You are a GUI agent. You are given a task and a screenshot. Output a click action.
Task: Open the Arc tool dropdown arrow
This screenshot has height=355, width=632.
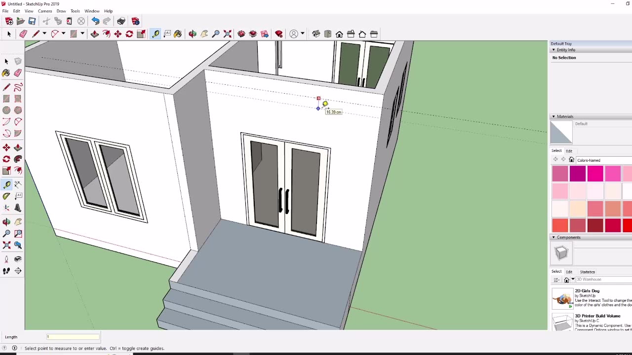pyautogui.click(x=63, y=34)
